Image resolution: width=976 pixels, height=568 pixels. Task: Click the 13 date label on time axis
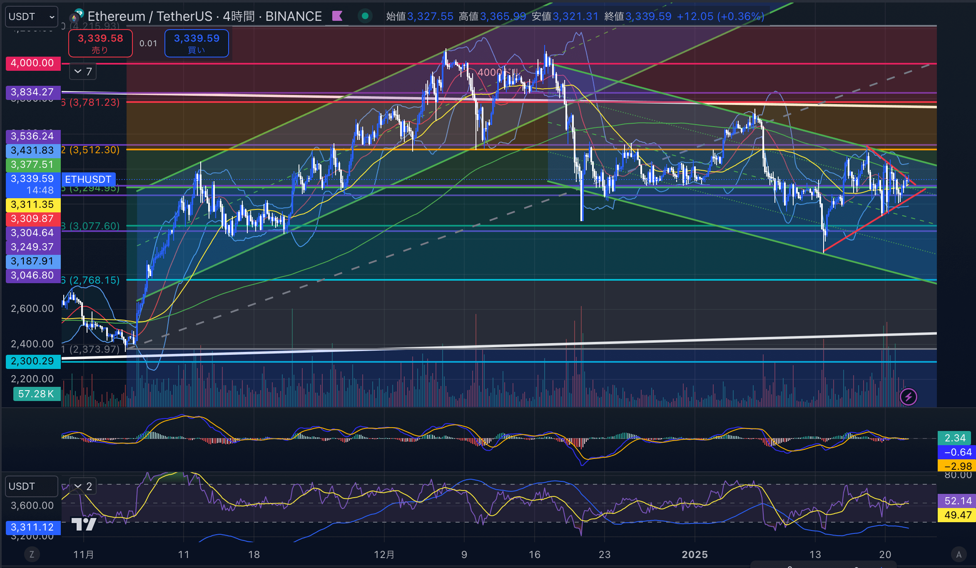(x=815, y=555)
